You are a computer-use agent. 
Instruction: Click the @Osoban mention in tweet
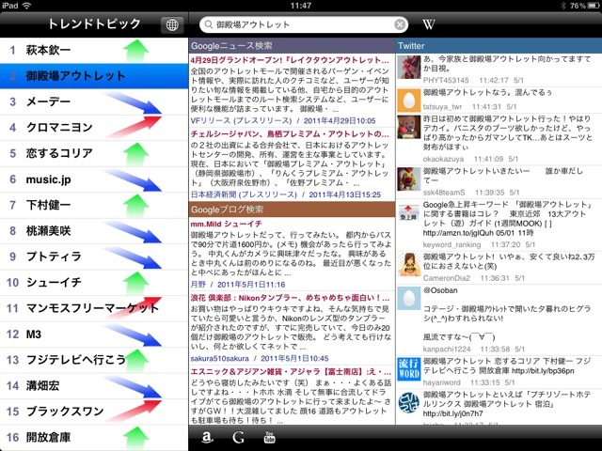tap(440, 290)
